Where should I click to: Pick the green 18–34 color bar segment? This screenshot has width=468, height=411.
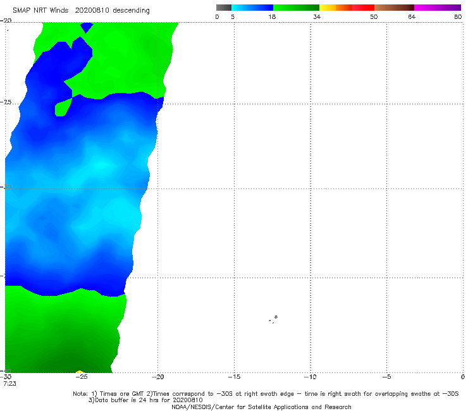[x=296, y=8]
